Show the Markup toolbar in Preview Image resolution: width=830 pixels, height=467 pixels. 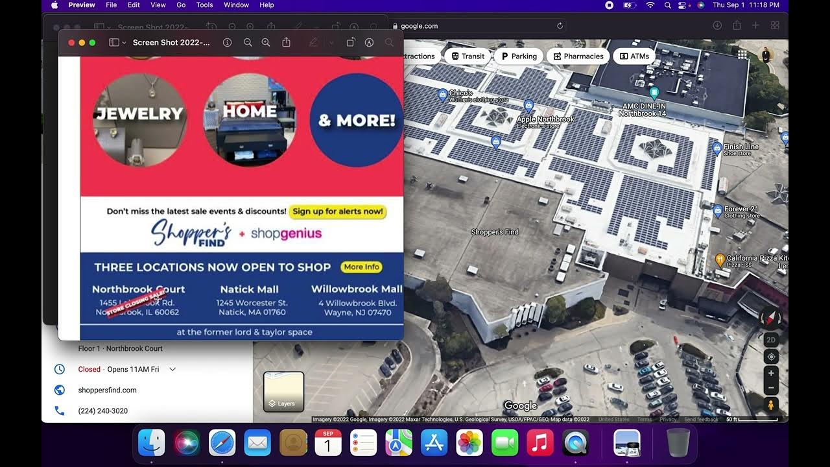[x=369, y=42]
